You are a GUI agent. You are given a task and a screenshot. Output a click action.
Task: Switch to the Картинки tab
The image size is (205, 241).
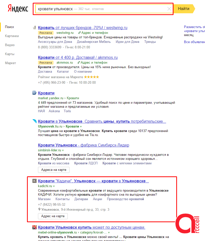[12, 36]
